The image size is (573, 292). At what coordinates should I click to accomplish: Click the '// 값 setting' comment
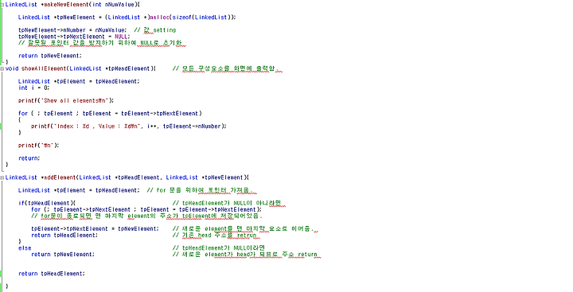155,30
